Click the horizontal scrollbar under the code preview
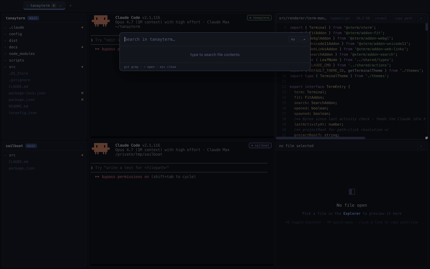The height and width of the screenshot is (269, 430). click(x=321, y=138)
